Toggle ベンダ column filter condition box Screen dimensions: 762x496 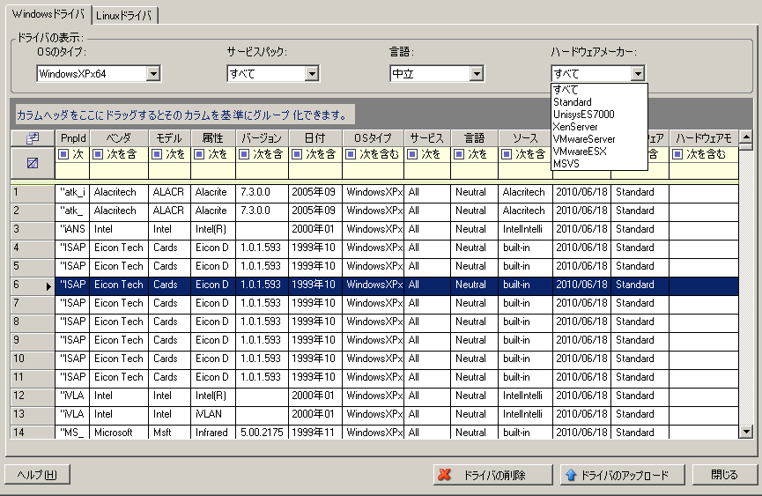tap(98, 154)
